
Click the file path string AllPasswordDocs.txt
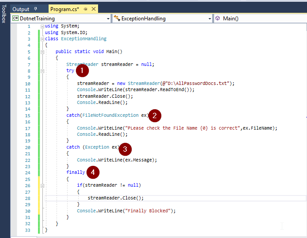(x=196, y=83)
